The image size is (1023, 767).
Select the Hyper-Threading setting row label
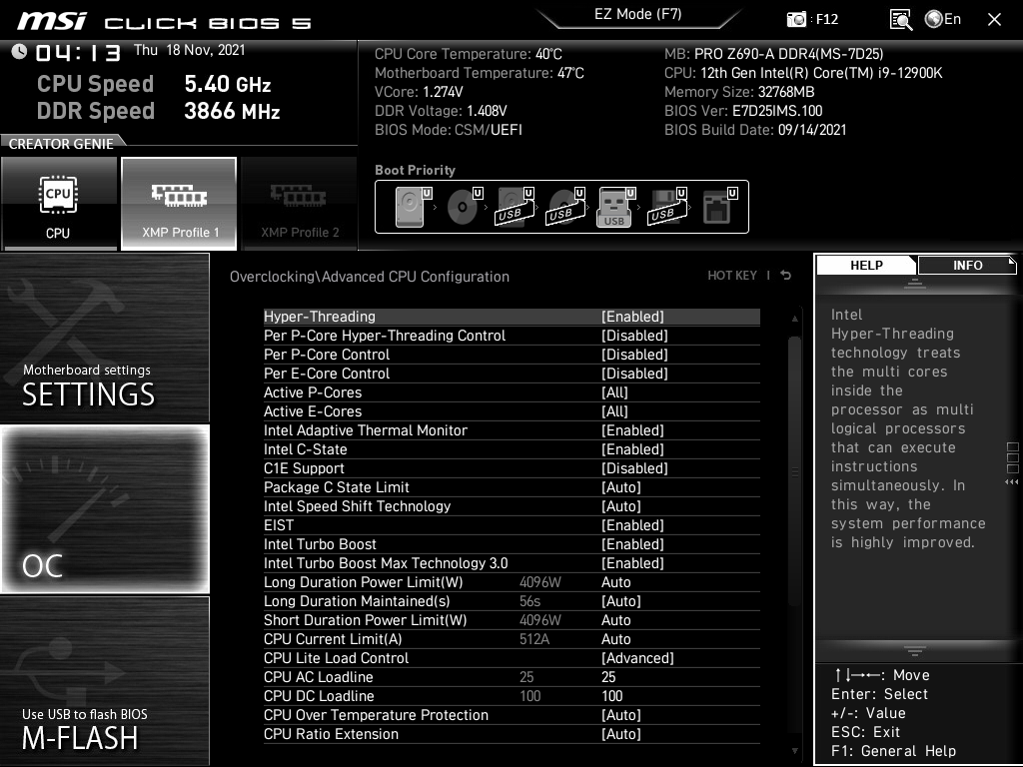(319, 317)
